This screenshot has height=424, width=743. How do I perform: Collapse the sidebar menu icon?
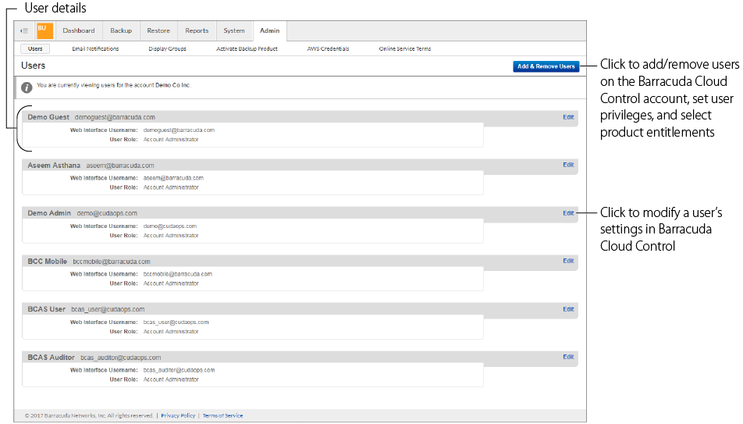(x=24, y=31)
